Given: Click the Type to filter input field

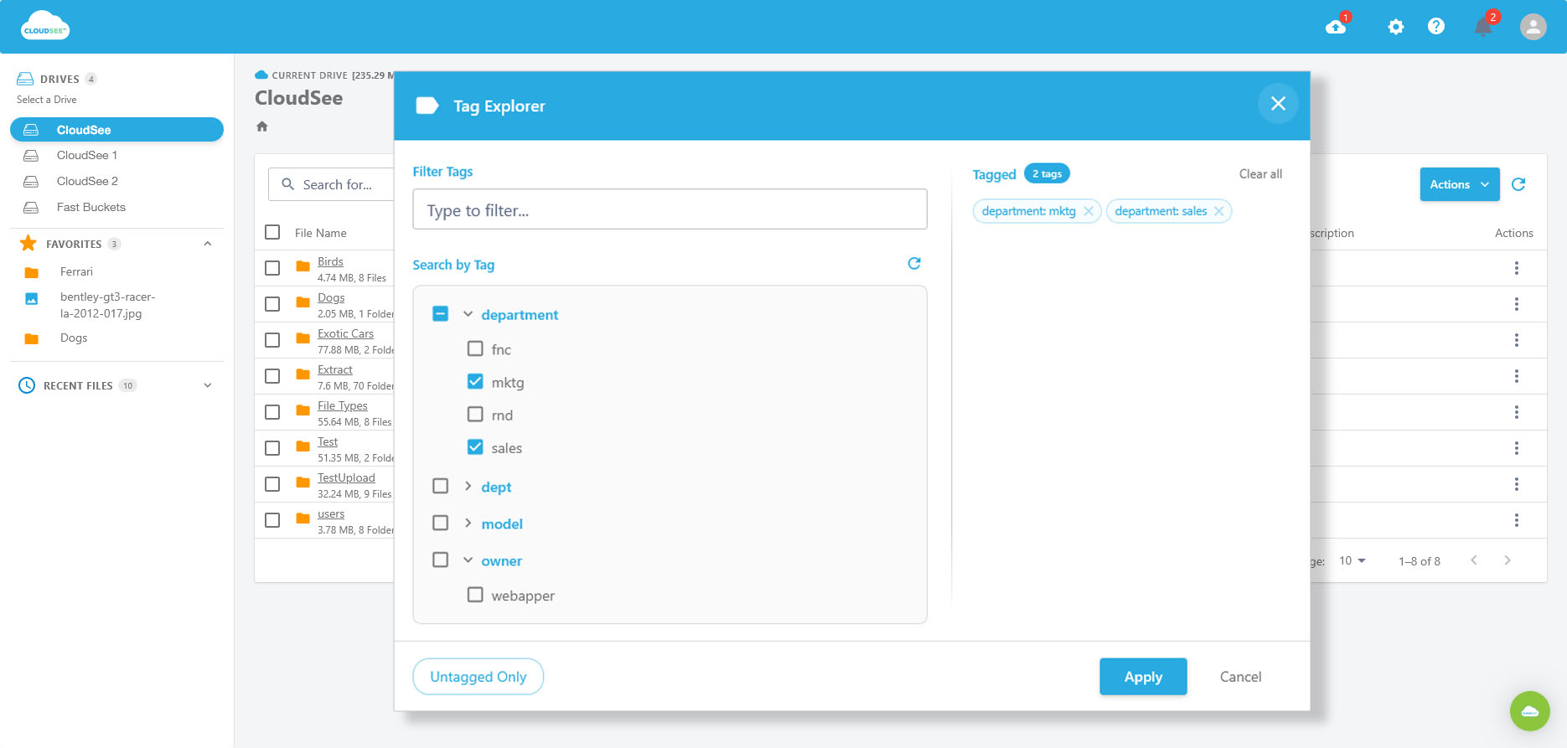Looking at the screenshot, I should click(x=670, y=210).
